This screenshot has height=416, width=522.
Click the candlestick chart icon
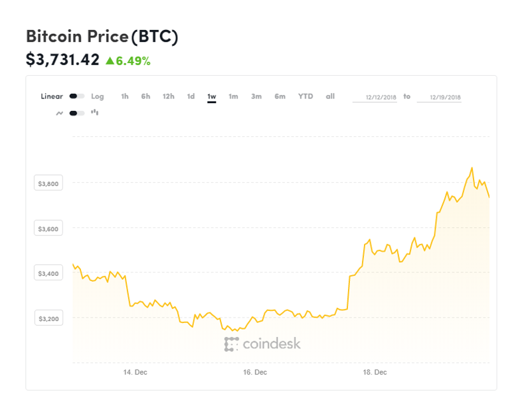coord(95,112)
